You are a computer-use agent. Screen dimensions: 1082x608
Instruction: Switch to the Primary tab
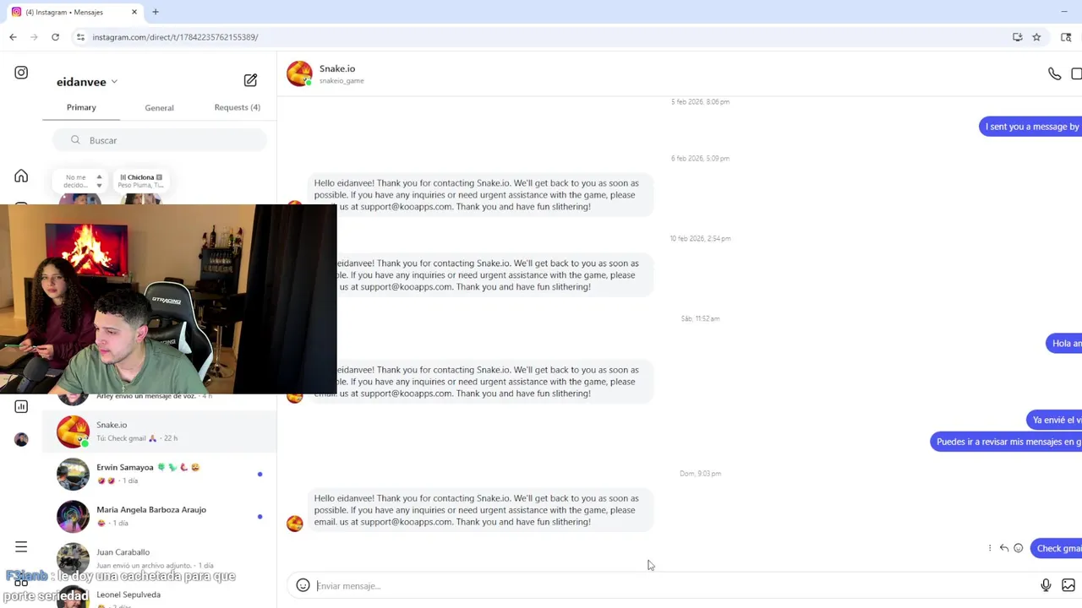[81, 107]
